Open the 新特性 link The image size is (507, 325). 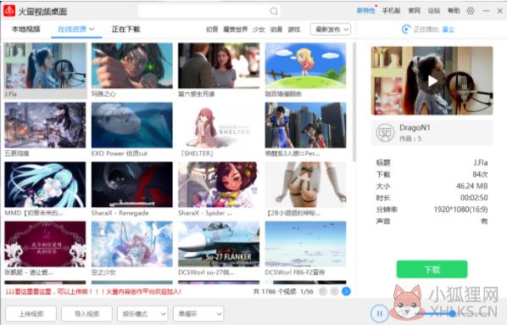[x=365, y=11]
